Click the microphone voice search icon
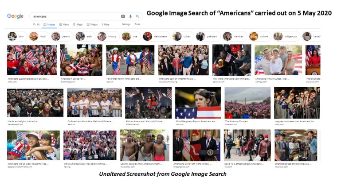This screenshot has width=337, height=189. (130, 16)
